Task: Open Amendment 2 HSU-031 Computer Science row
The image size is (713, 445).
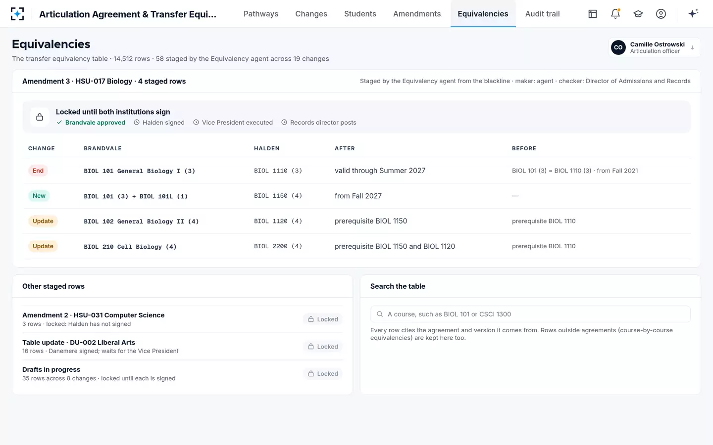Action: 182,319
